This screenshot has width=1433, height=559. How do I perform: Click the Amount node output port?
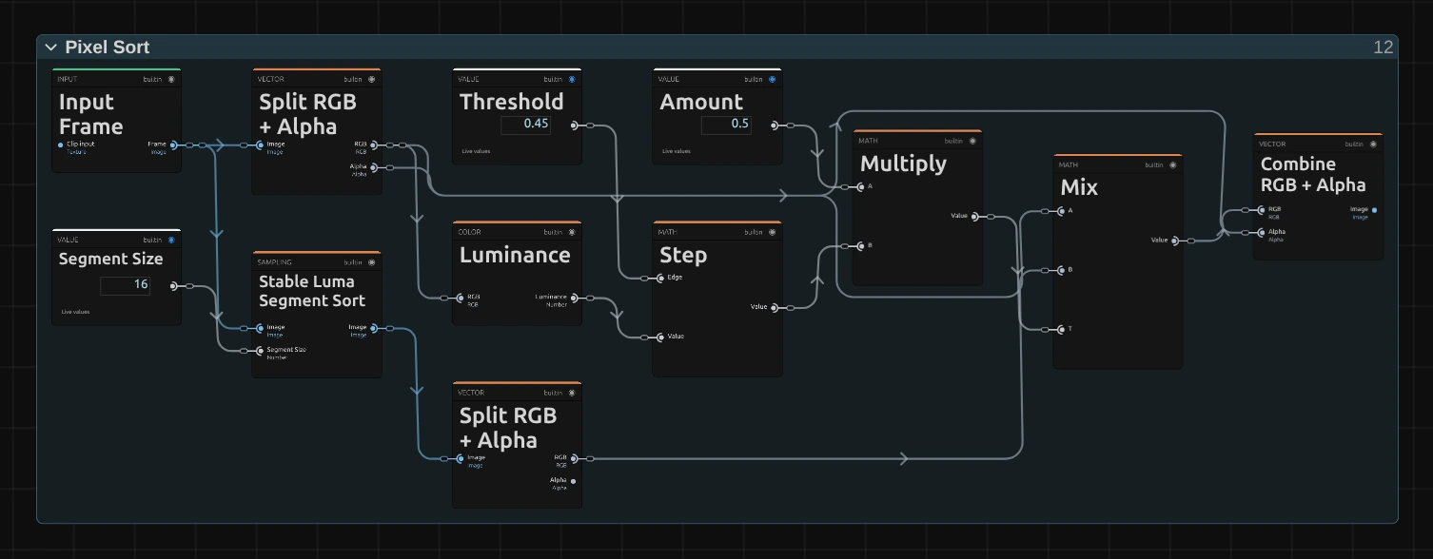pyautogui.click(x=775, y=125)
